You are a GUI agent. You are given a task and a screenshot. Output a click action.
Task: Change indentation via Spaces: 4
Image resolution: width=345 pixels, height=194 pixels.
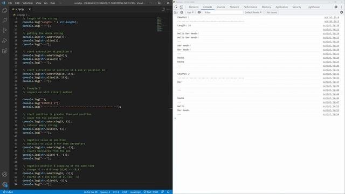[x=105, y=192]
